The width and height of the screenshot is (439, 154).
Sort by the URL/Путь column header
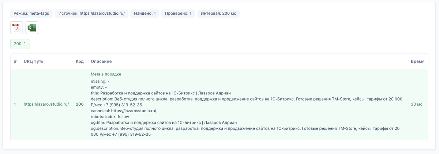click(x=34, y=61)
